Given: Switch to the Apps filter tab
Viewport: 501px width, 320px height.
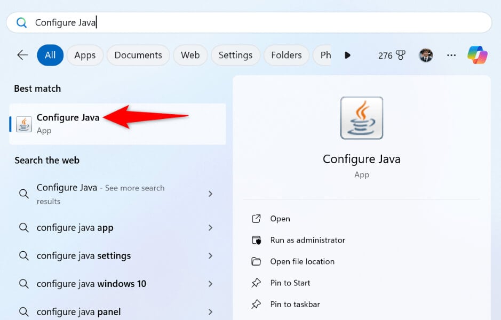Looking at the screenshot, I should (x=85, y=55).
